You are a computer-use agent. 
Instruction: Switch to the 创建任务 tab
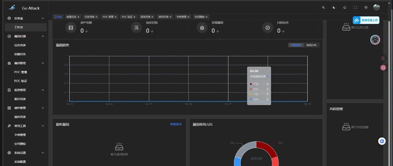tap(71, 17)
